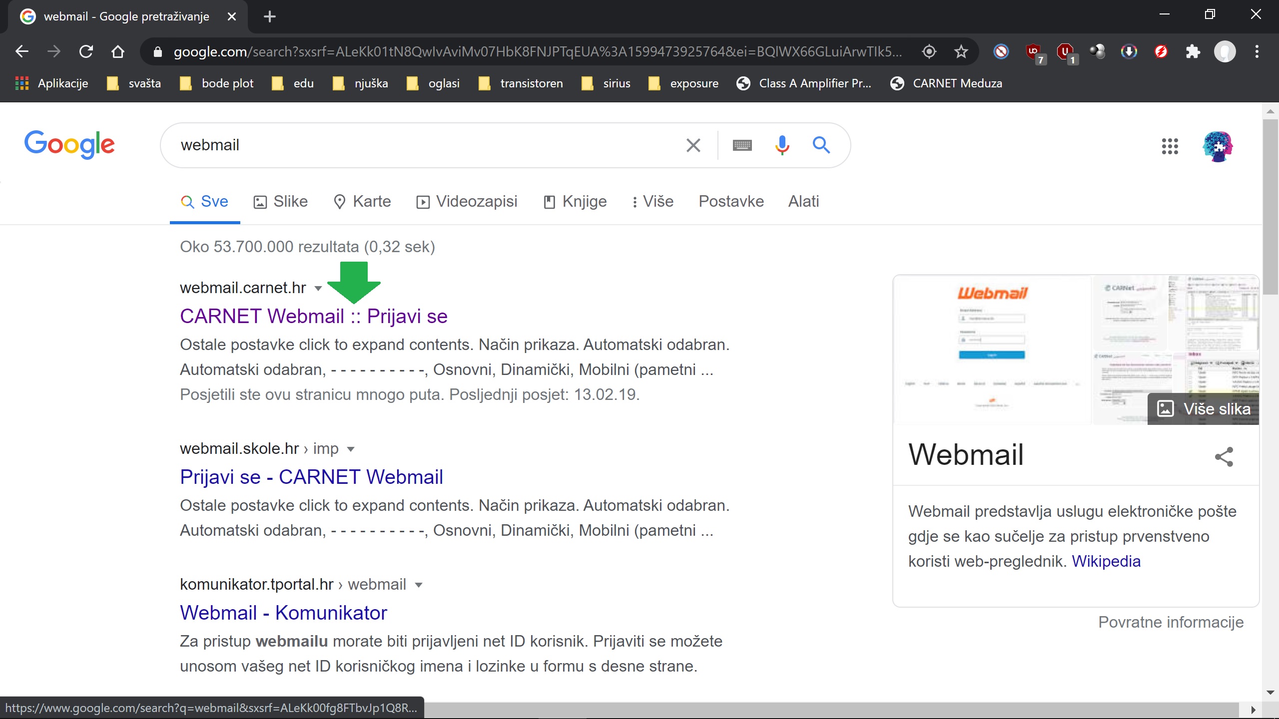Open the Prijavi se - CARNET Webmail result
Screen dimensions: 1279x719
click(x=311, y=477)
